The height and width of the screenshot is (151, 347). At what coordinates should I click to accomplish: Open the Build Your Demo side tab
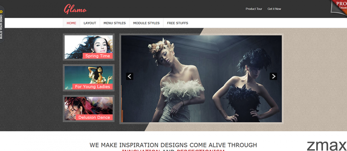[2, 24]
